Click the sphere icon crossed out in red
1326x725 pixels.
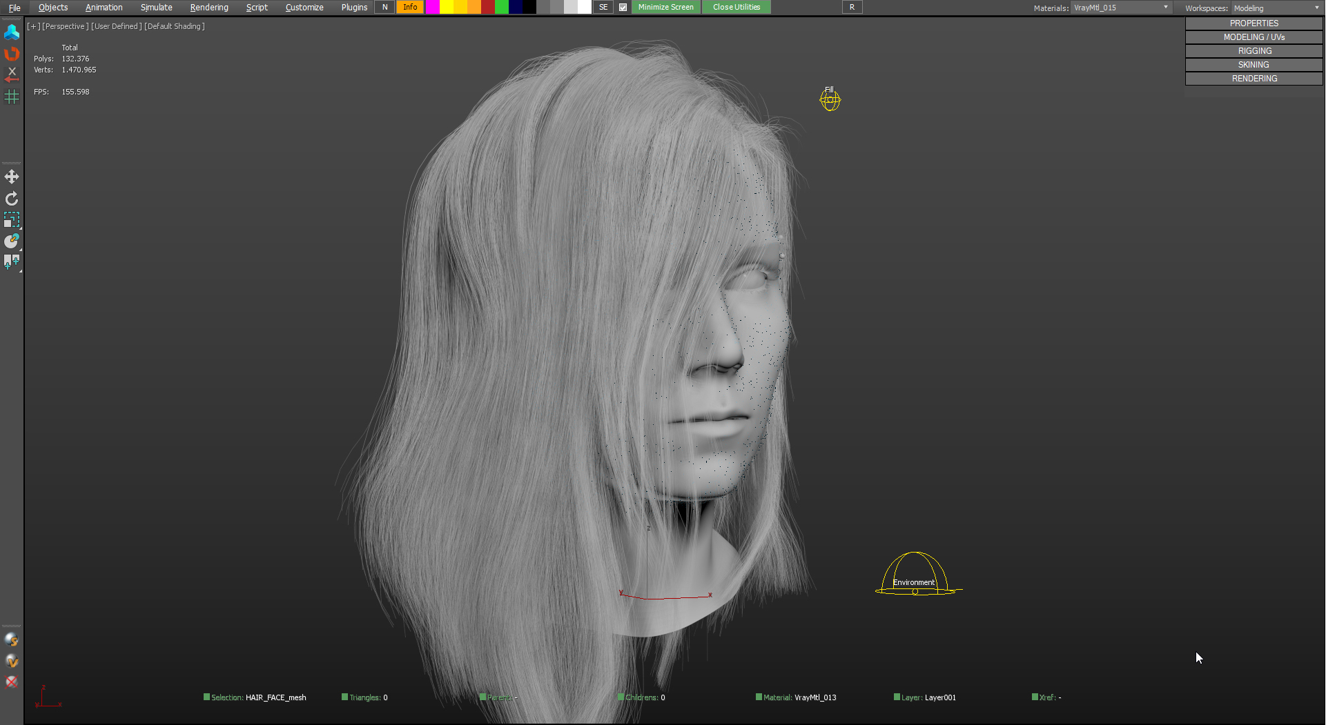(12, 682)
